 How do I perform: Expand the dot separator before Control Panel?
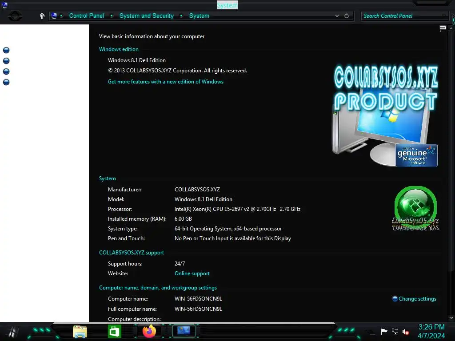pos(61,16)
